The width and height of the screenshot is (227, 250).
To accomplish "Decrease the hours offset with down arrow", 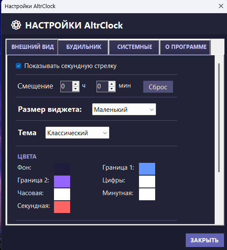I will [76, 89].
